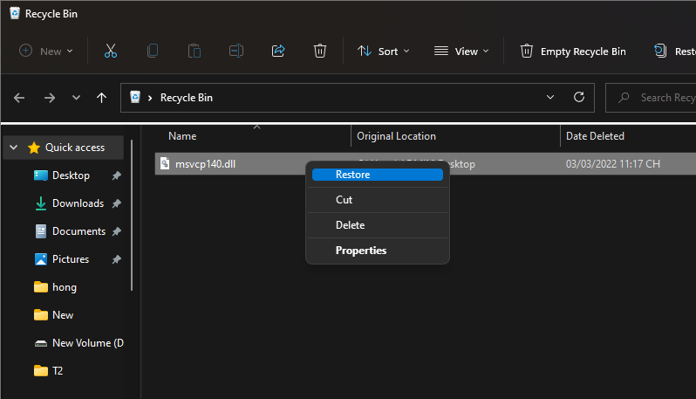
Task: Select Quick access in the sidebar
Action: 75,148
